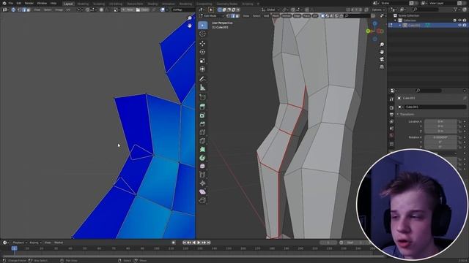Select the Spin tool
Image resolution: width=469 pixels, height=263 pixels.
coord(202,158)
